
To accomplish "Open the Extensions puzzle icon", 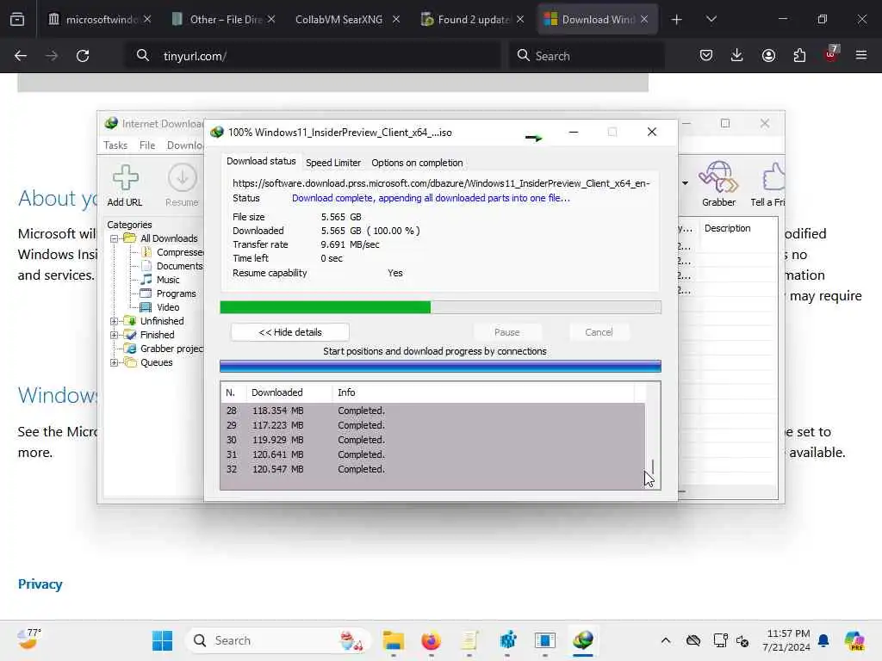I will click(x=799, y=55).
